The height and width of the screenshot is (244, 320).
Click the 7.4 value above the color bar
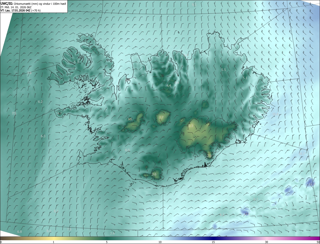[x=112, y=234]
